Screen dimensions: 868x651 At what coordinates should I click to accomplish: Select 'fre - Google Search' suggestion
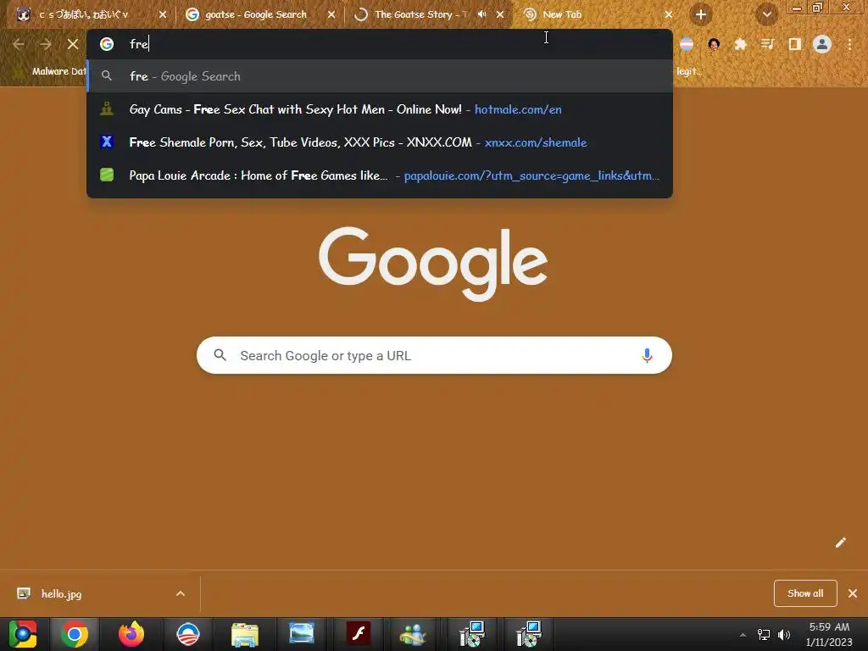pos(380,76)
